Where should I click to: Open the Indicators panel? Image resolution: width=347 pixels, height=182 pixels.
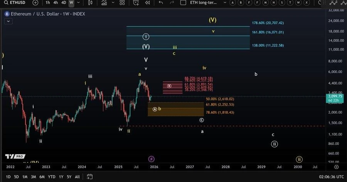104,3
